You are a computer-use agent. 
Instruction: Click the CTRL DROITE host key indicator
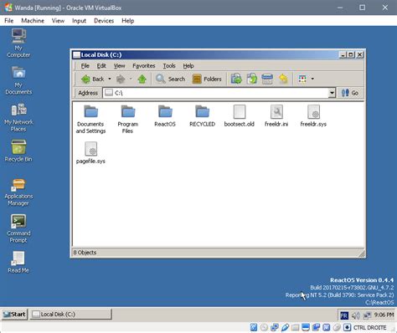pos(370,327)
